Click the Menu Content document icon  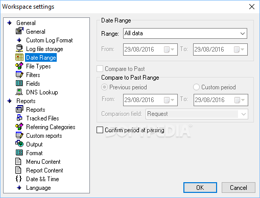[x=18, y=161]
